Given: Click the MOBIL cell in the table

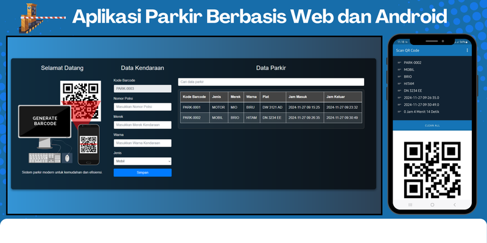Looking at the screenshot, I should (x=219, y=118).
